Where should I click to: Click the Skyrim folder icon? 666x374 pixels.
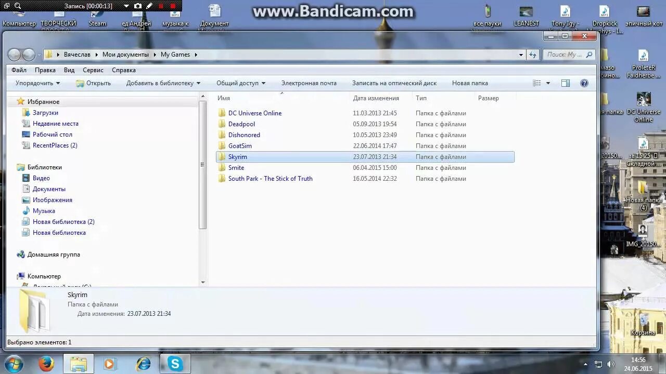(222, 157)
